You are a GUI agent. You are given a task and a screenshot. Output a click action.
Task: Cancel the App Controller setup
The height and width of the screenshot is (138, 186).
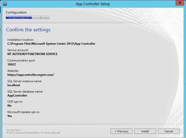point(169,131)
